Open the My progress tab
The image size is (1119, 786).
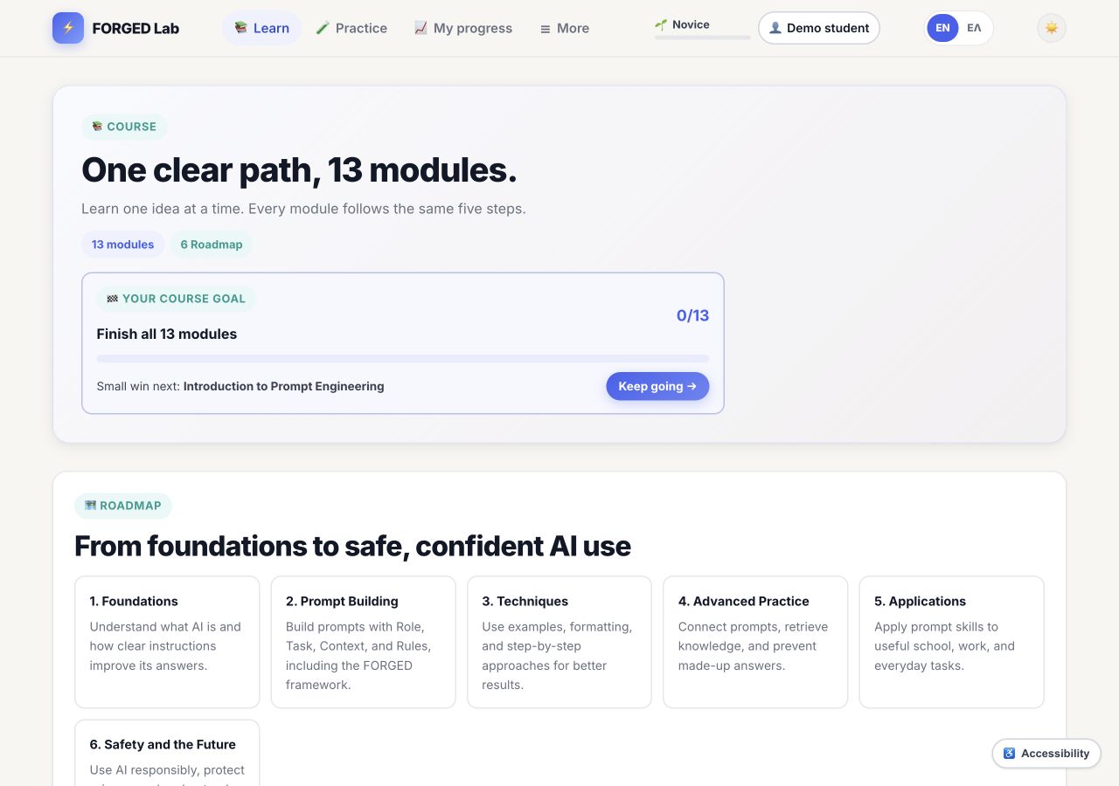[x=463, y=28]
